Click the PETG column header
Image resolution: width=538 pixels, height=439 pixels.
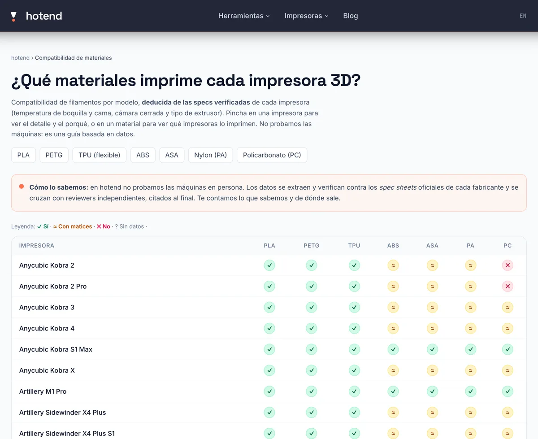pyautogui.click(x=312, y=246)
